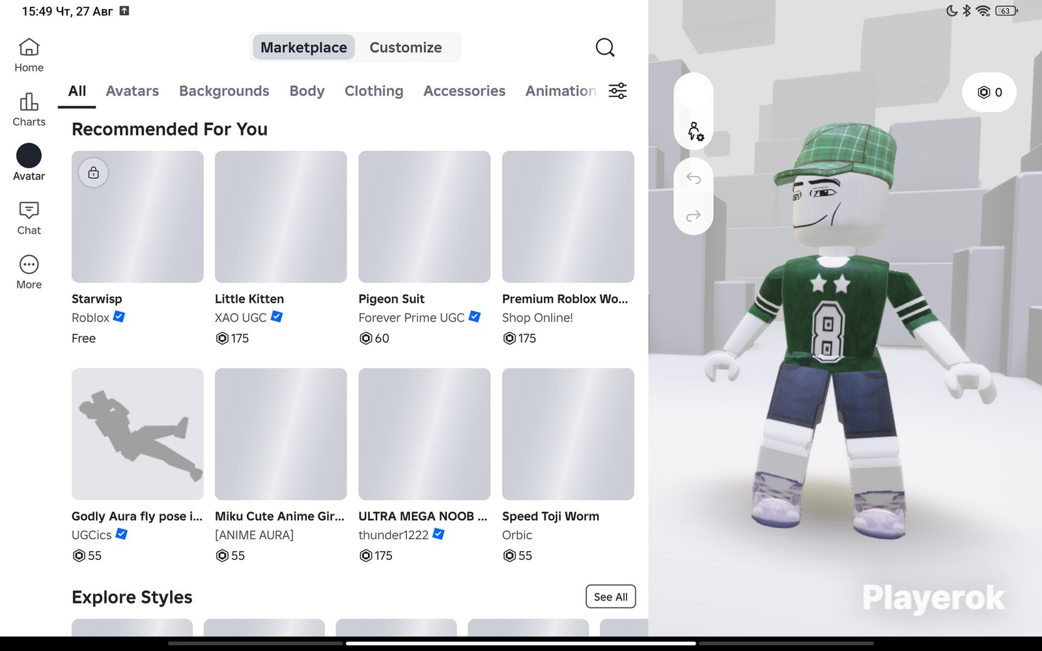The width and height of the screenshot is (1042, 651).
Task: Tap verified badge next to Roblox creator
Action: point(119,317)
